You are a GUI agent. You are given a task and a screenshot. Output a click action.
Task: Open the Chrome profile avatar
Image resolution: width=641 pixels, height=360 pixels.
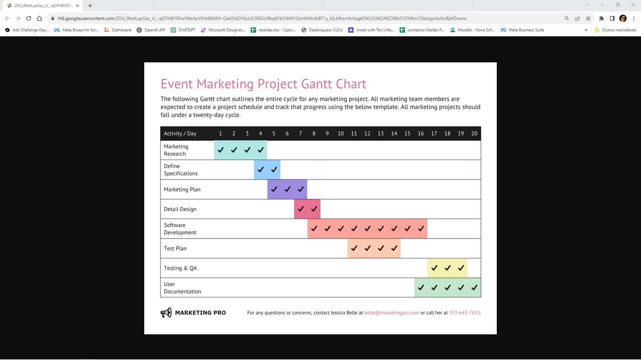[x=623, y=18]
